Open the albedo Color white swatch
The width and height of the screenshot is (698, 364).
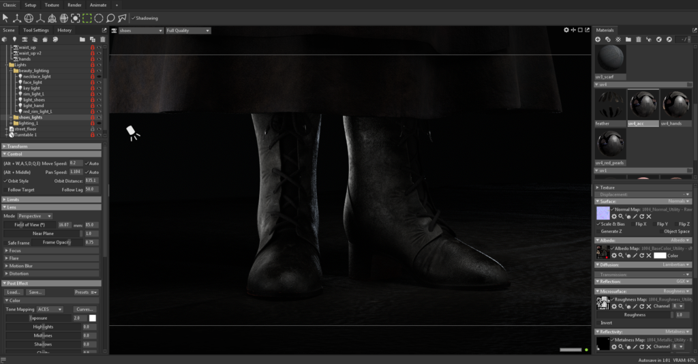pyautogui.click(x=660, y=256)
